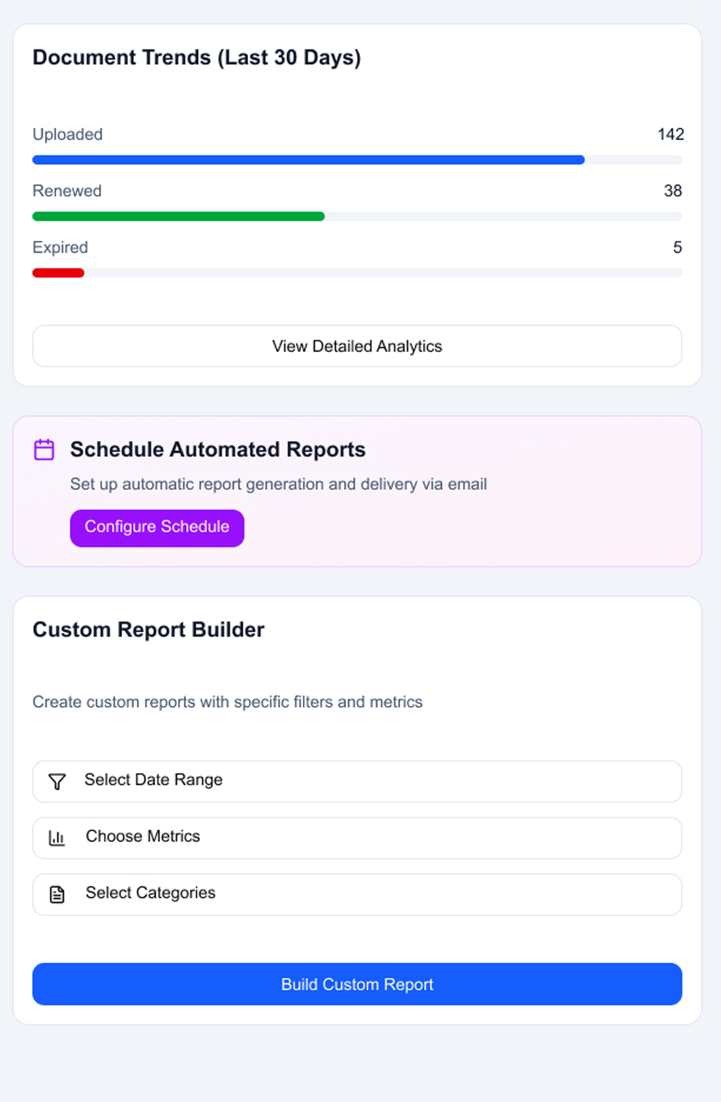The height and width of the screenshot is (1102, 721).
Task: Click the Schedule Automated Reports heading
Action: pyautogui.click(x=218, y=450)
